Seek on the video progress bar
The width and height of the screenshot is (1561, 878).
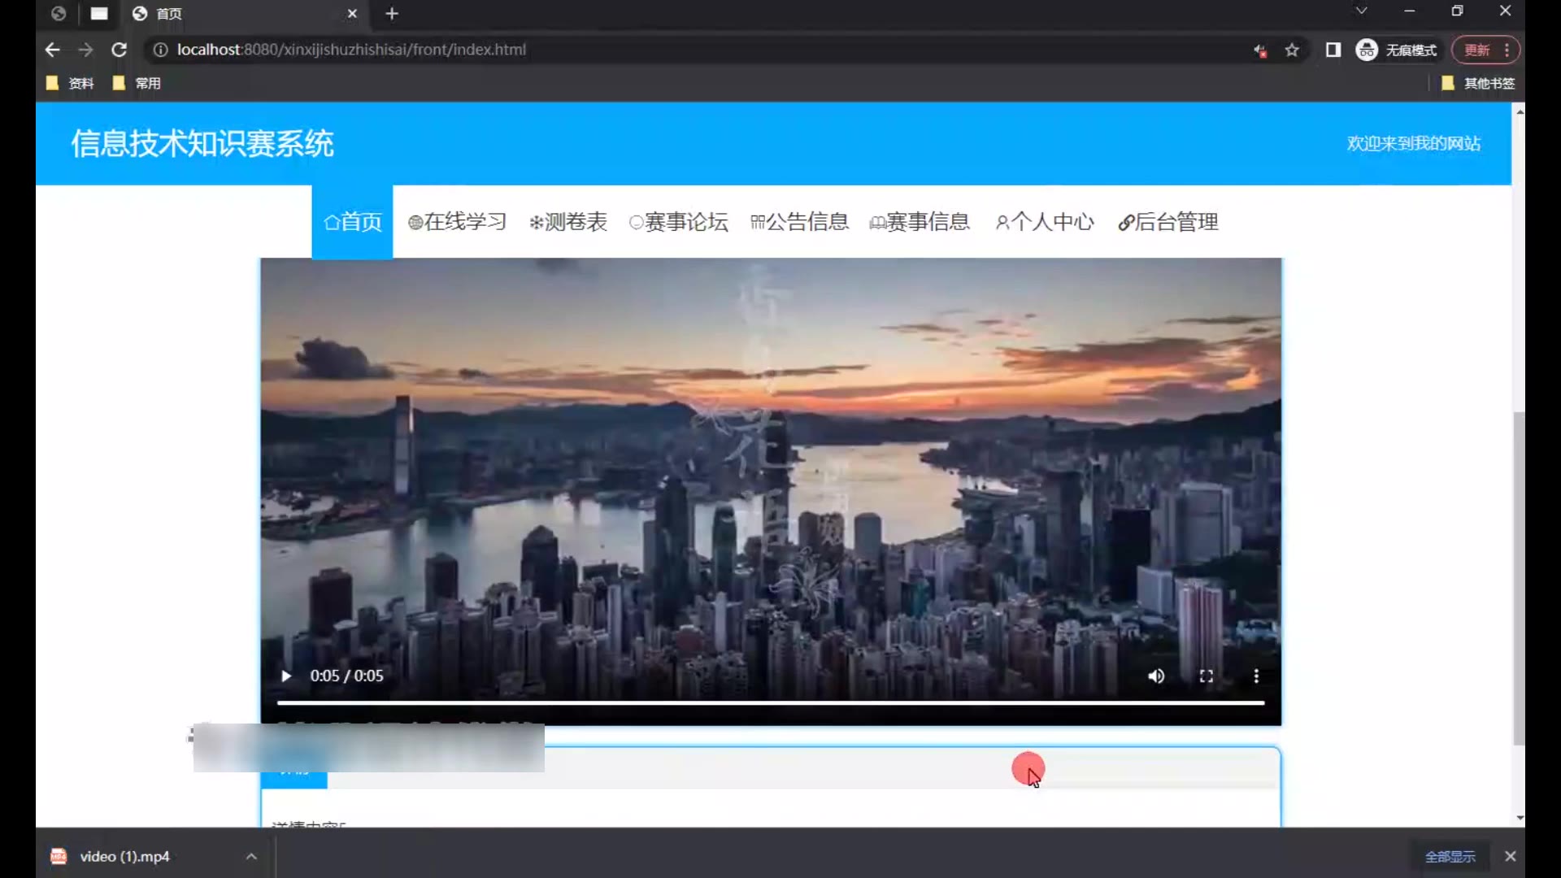tap(770, 702)
